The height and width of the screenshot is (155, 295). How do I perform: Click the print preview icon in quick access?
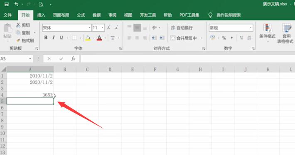pyautogui.click(x=41, y=4)
